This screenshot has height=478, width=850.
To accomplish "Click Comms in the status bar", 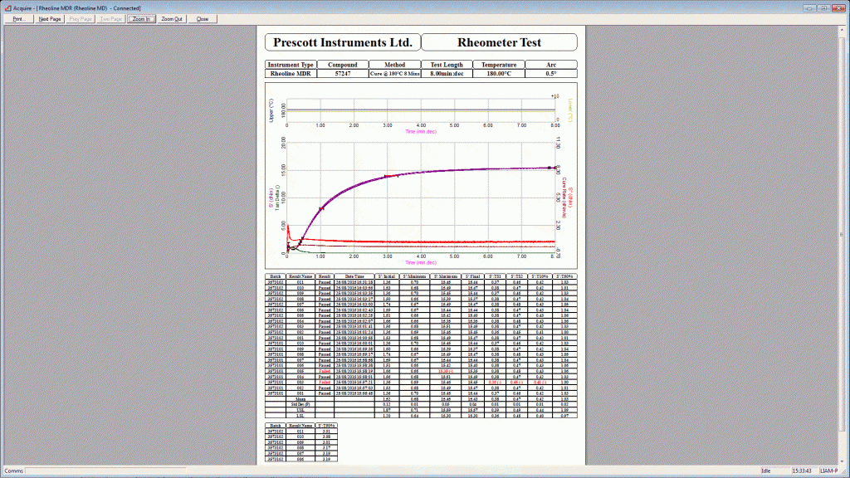I will click(x=12, y=471).
